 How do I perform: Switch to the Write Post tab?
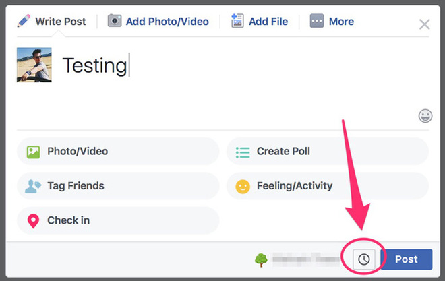(x=60, y=22)
